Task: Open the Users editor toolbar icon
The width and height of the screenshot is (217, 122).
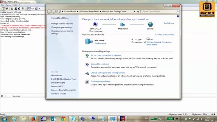Action: click(16, 9)
